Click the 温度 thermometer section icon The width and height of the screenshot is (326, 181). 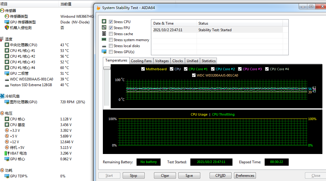tap(2, 39)
